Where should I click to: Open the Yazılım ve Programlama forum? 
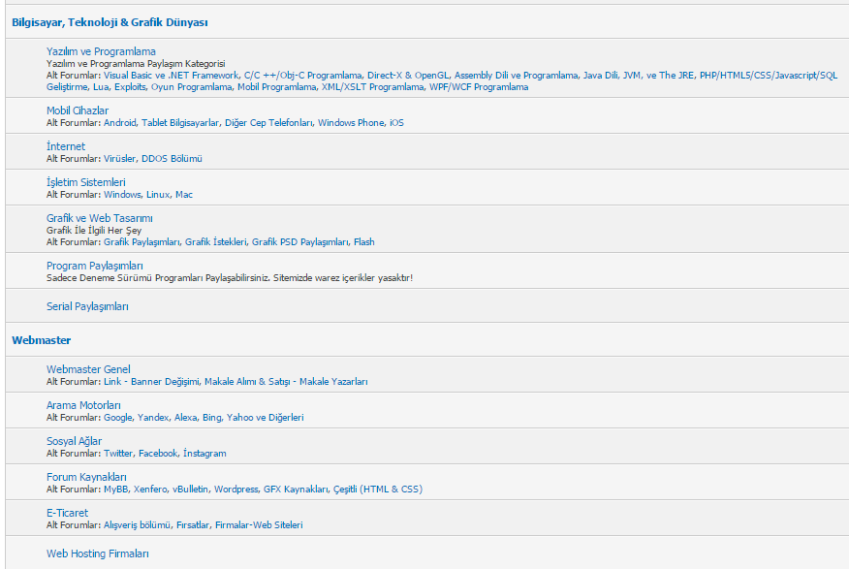coord(101,51)
